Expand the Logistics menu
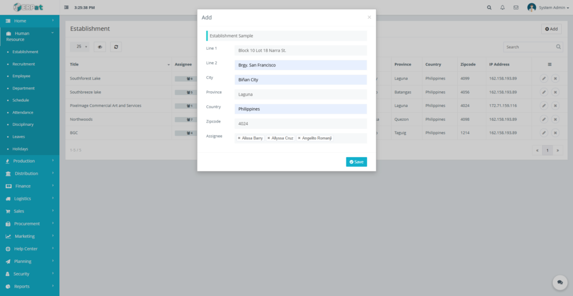Image resolution: width=573 pixels, height=296 pixels. (x=30, y=199)
